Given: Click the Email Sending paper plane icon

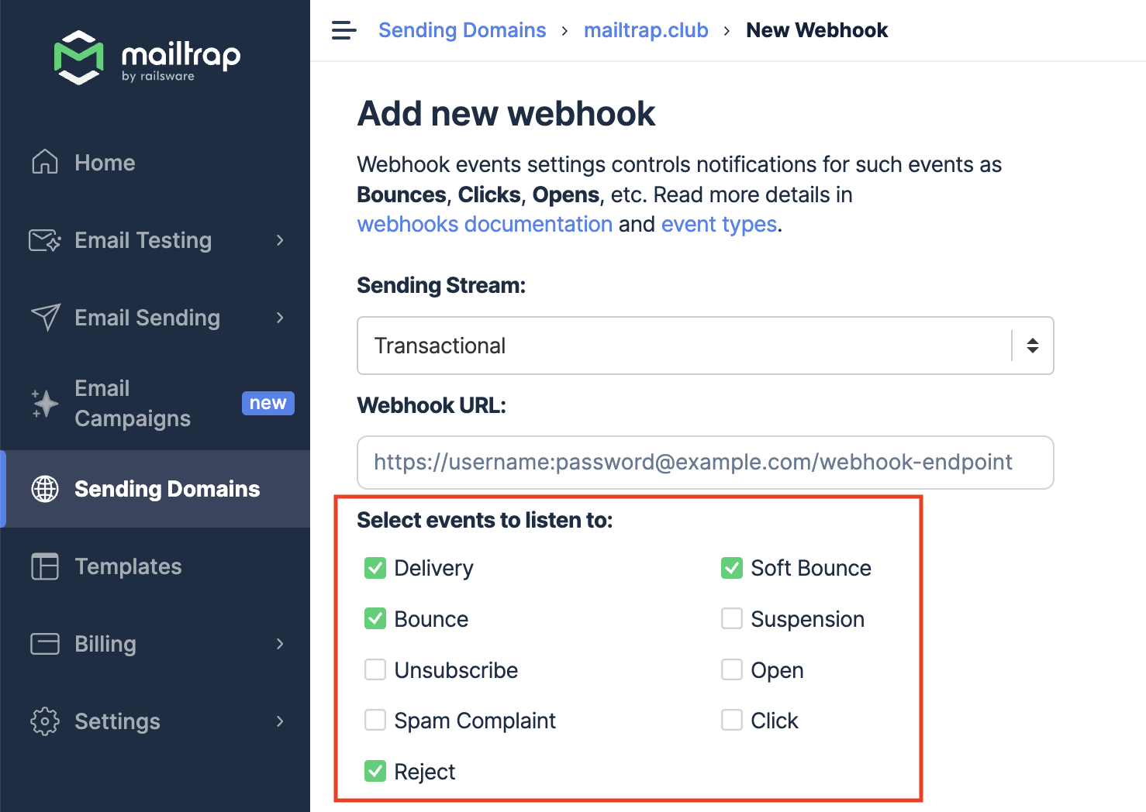Looking at the screenshot, I should coord(45,318).
